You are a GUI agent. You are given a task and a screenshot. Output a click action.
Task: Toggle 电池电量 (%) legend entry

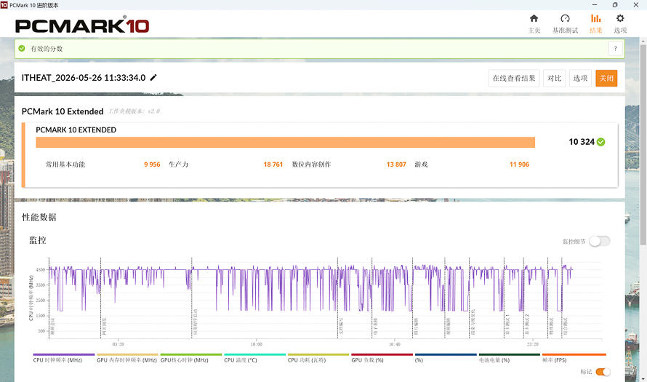509,358
